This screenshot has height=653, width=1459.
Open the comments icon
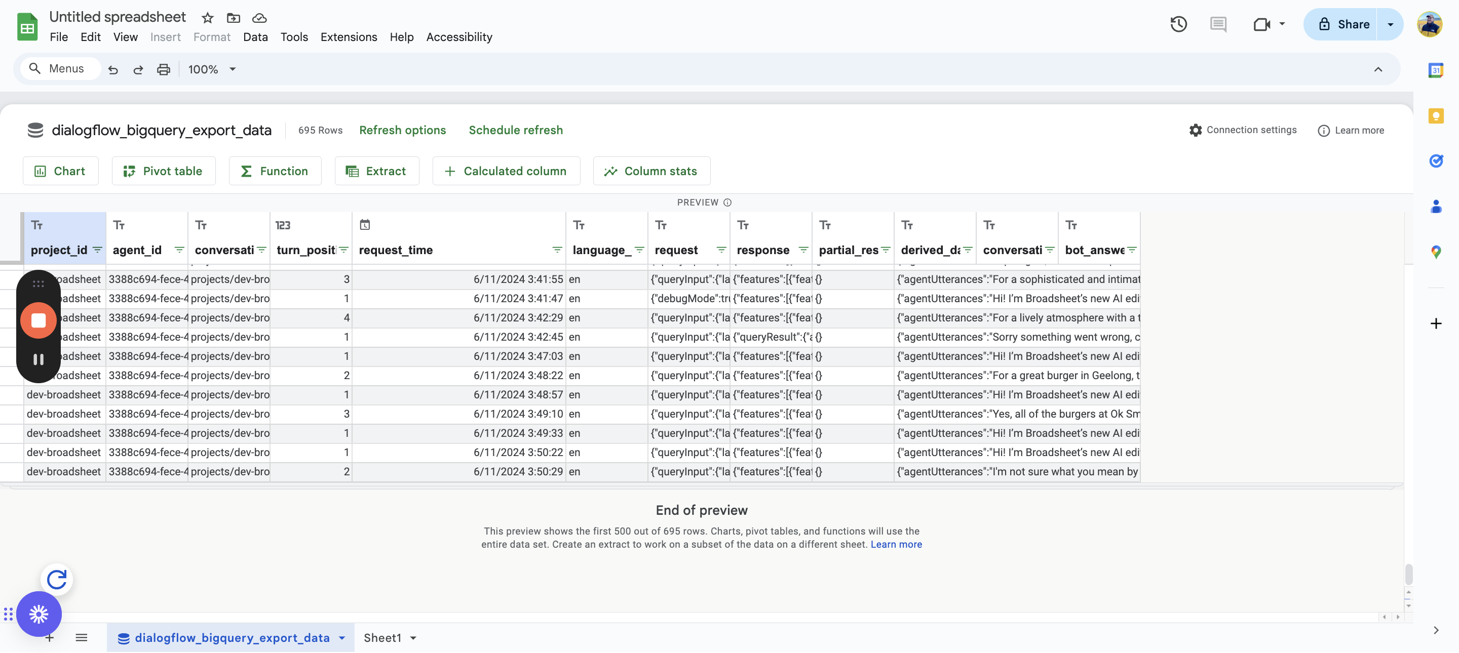click(1218, 24)
